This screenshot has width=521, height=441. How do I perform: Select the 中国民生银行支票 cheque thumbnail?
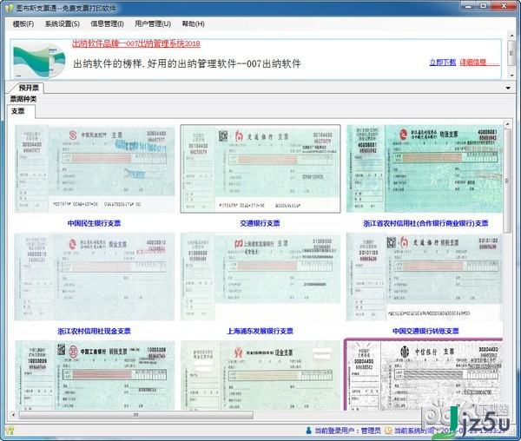tap(95, 168)
